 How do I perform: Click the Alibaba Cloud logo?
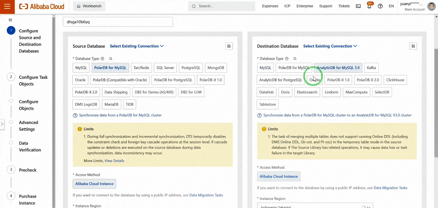pyautogui.click(x=42, y=6)
